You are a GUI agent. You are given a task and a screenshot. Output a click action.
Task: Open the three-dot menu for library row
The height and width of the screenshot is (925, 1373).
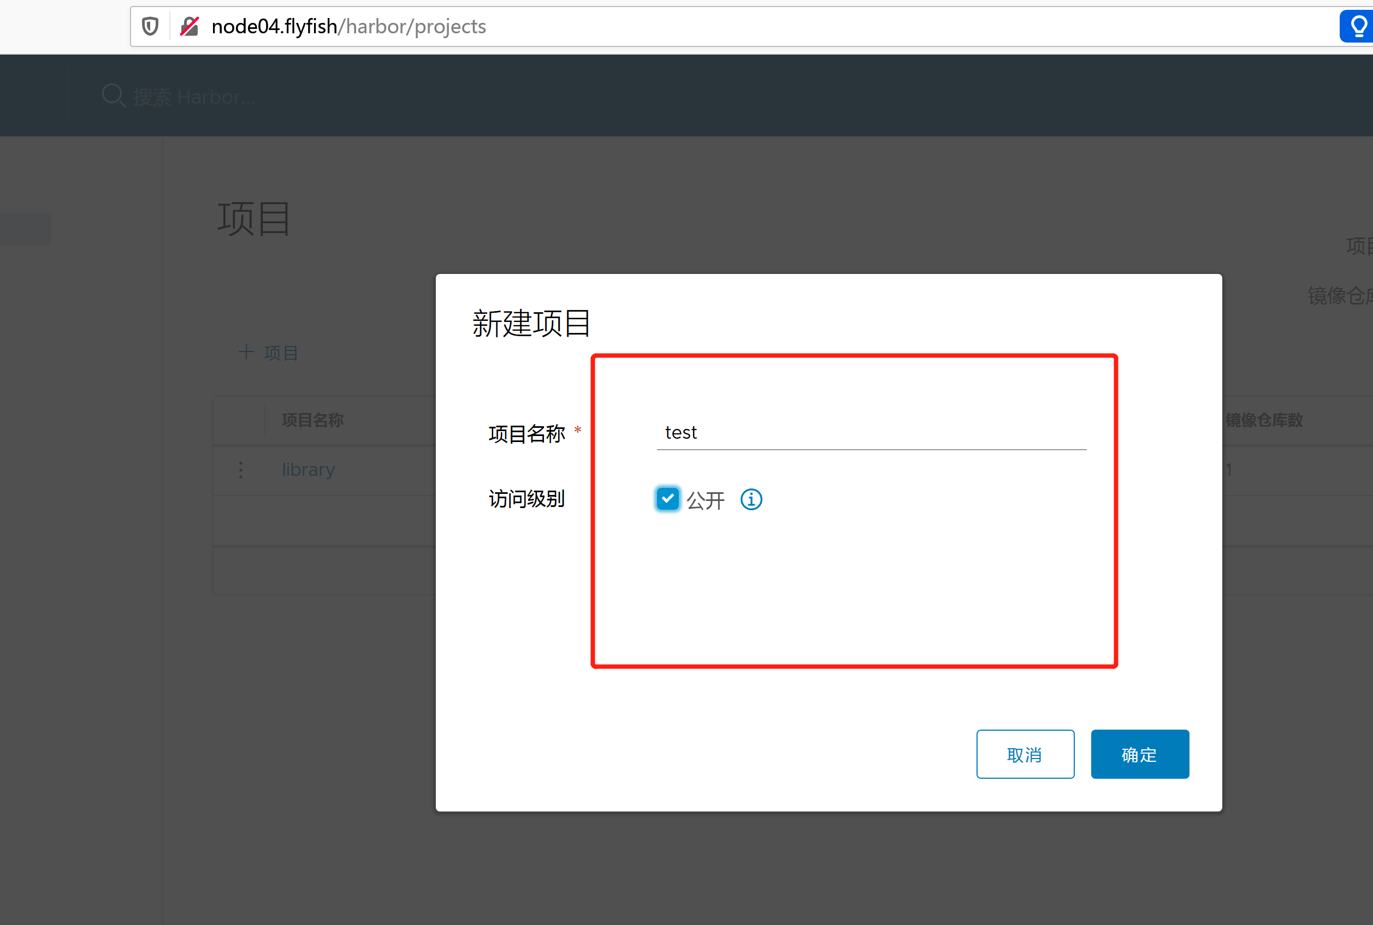click(x=241, y=470)
